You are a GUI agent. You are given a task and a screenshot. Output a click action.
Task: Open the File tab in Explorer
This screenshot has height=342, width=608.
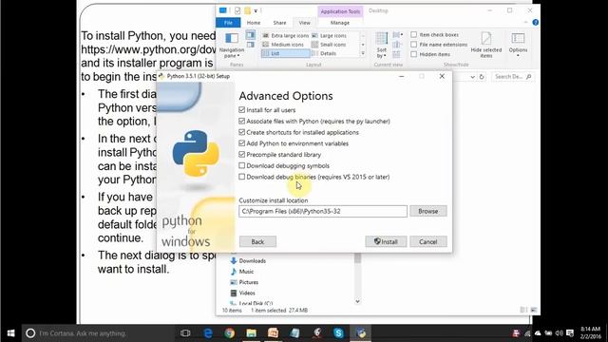click(228, 23)
